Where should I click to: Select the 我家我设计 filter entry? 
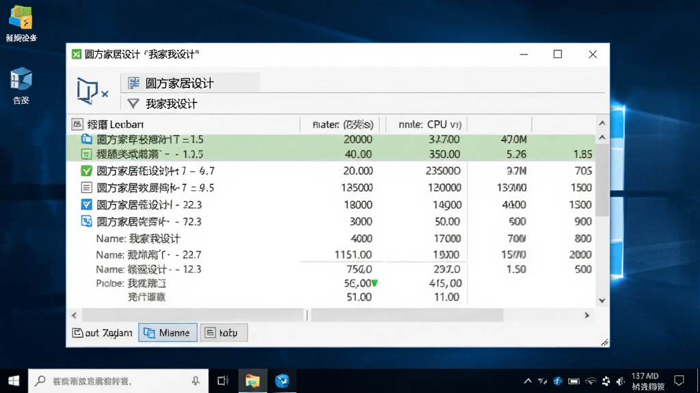point(171,104)
